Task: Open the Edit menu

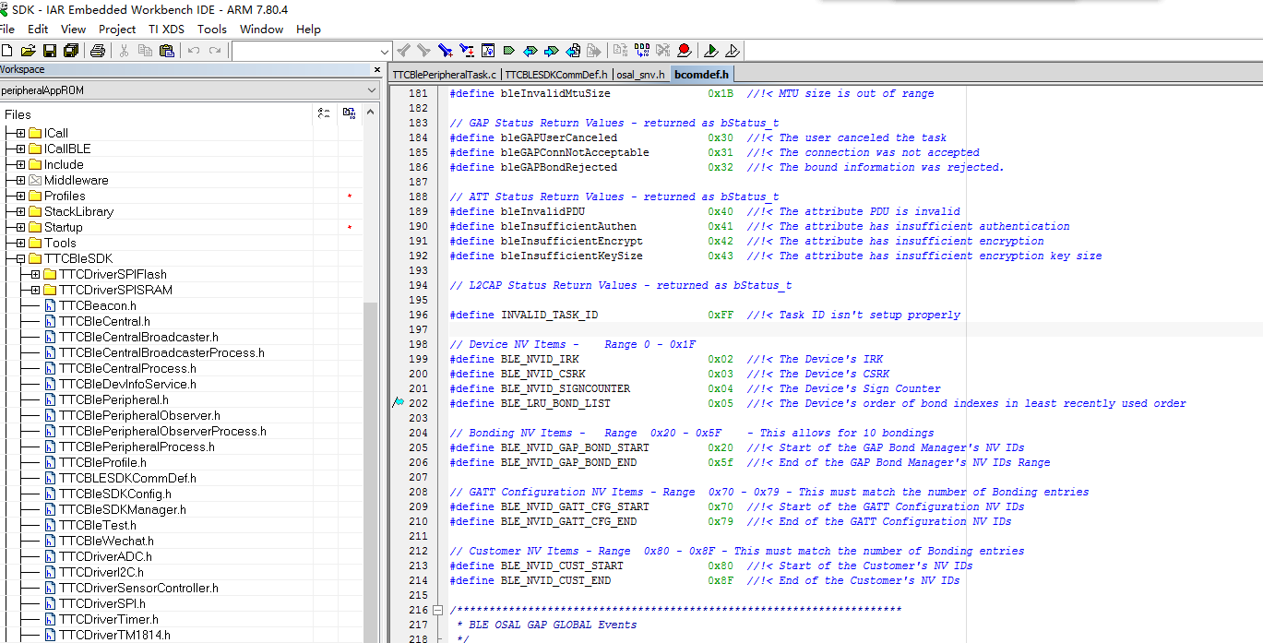Action: coord(38,29)
